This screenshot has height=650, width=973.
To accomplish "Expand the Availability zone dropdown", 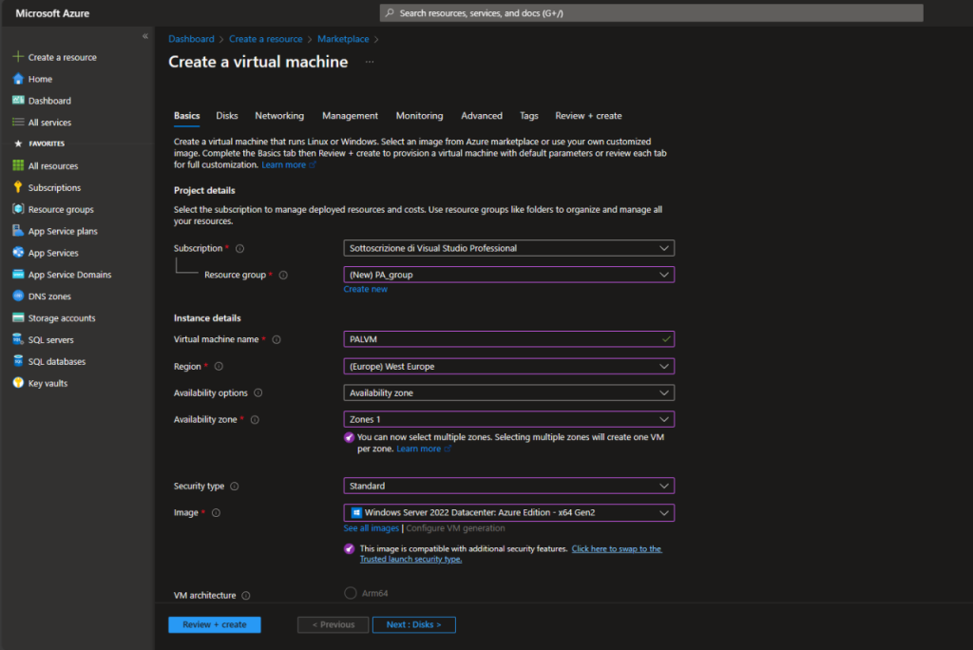I will 508,418.
